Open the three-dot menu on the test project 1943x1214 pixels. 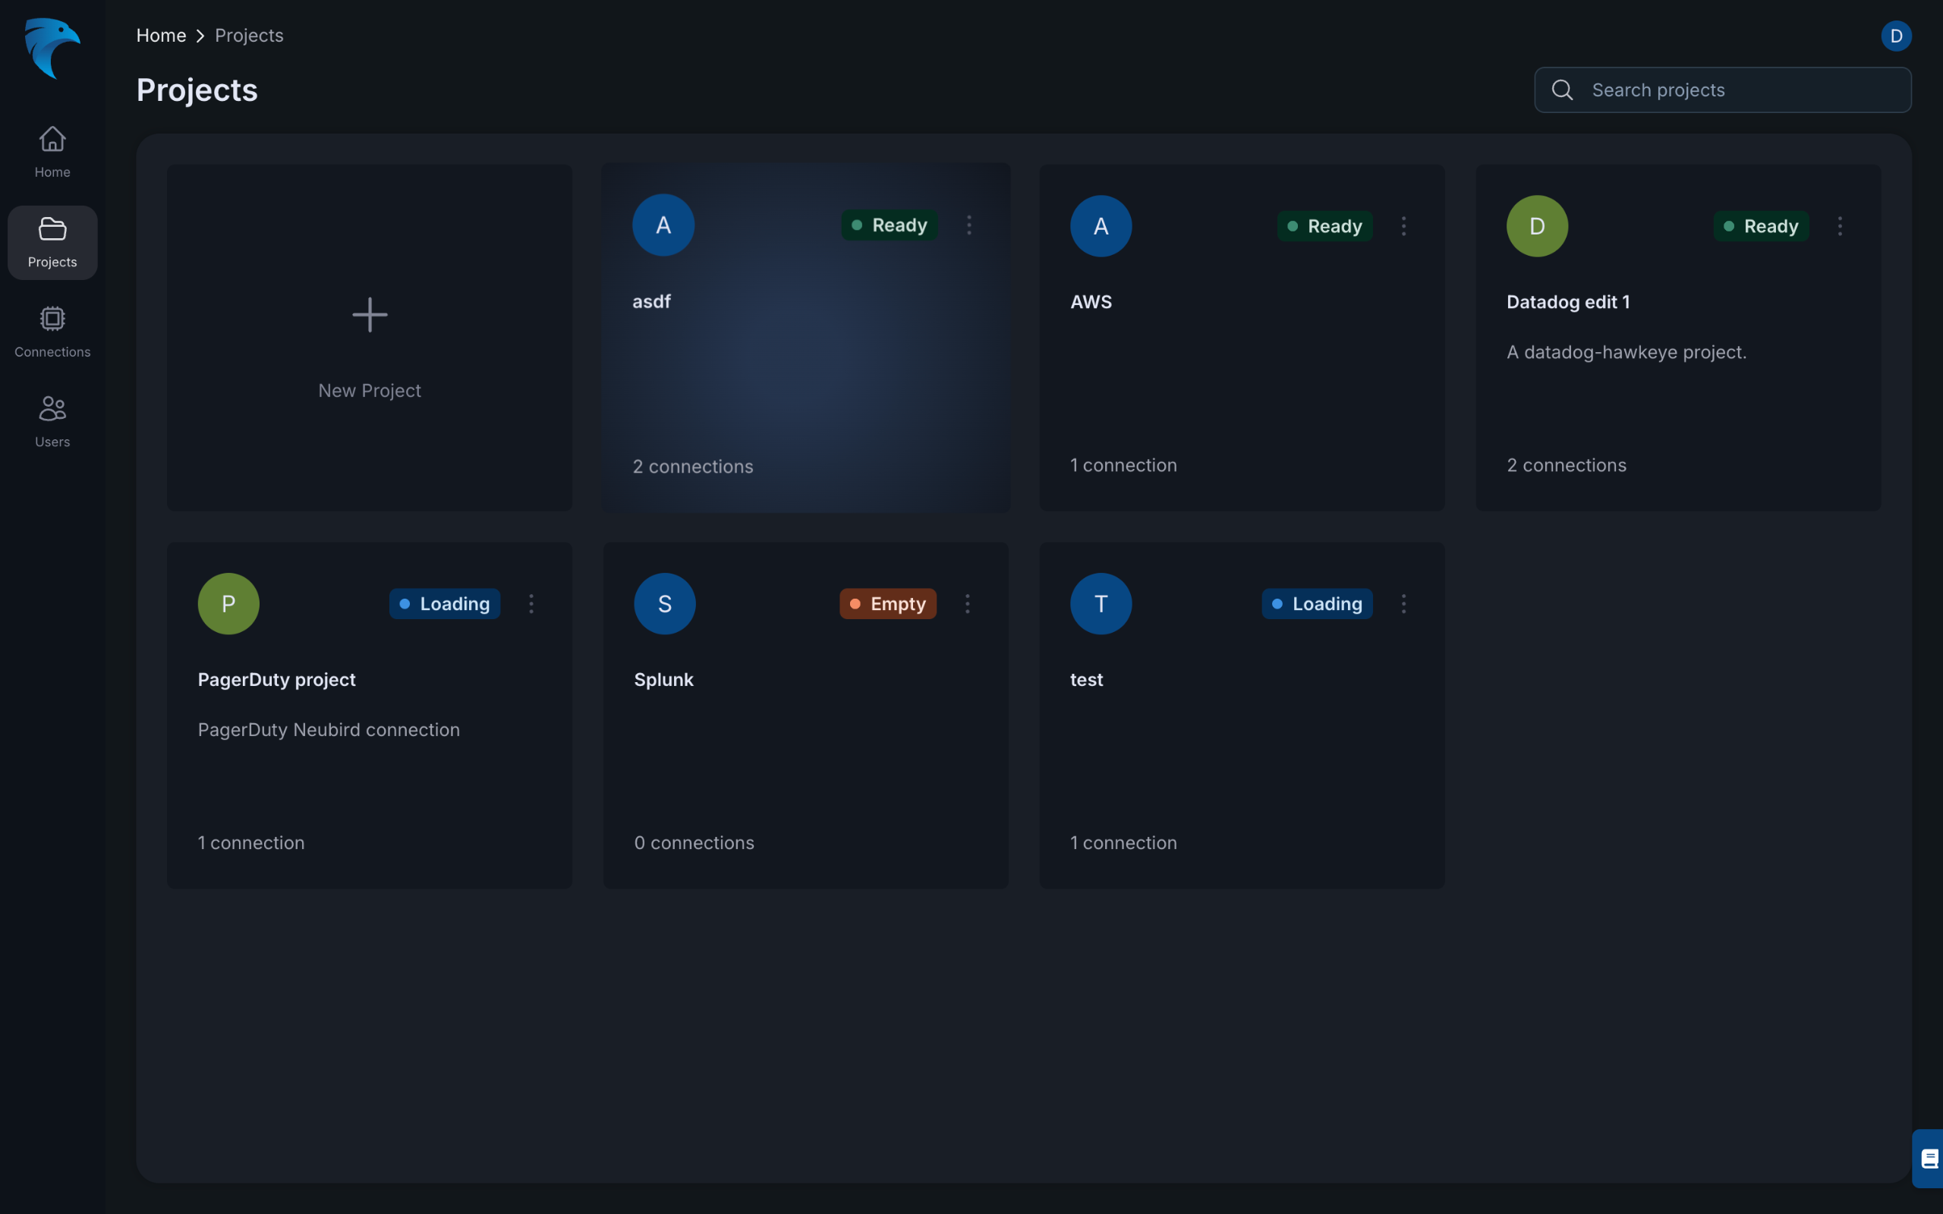1403,604
